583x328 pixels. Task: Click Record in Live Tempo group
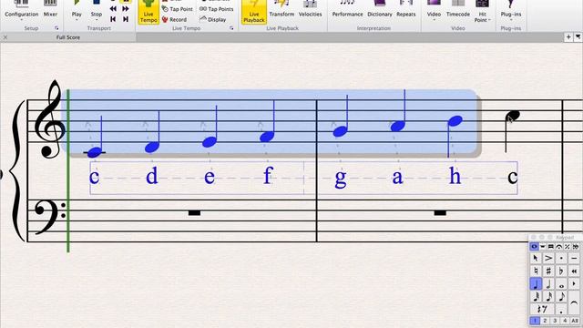[x=174, y=19]
